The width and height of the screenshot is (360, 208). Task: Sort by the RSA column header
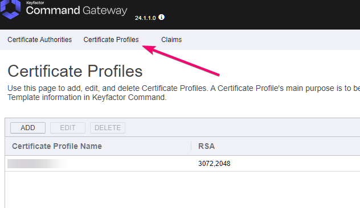coord(206,146)
